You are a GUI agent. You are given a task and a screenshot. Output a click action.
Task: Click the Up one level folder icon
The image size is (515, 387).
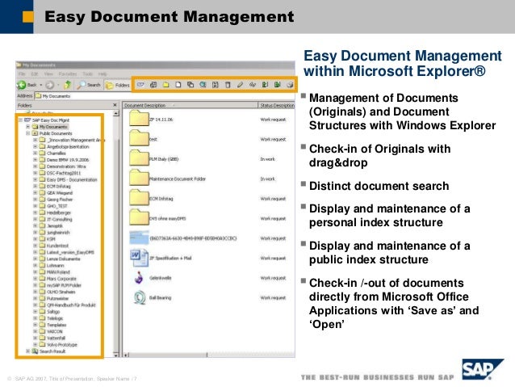click(67, 85)
